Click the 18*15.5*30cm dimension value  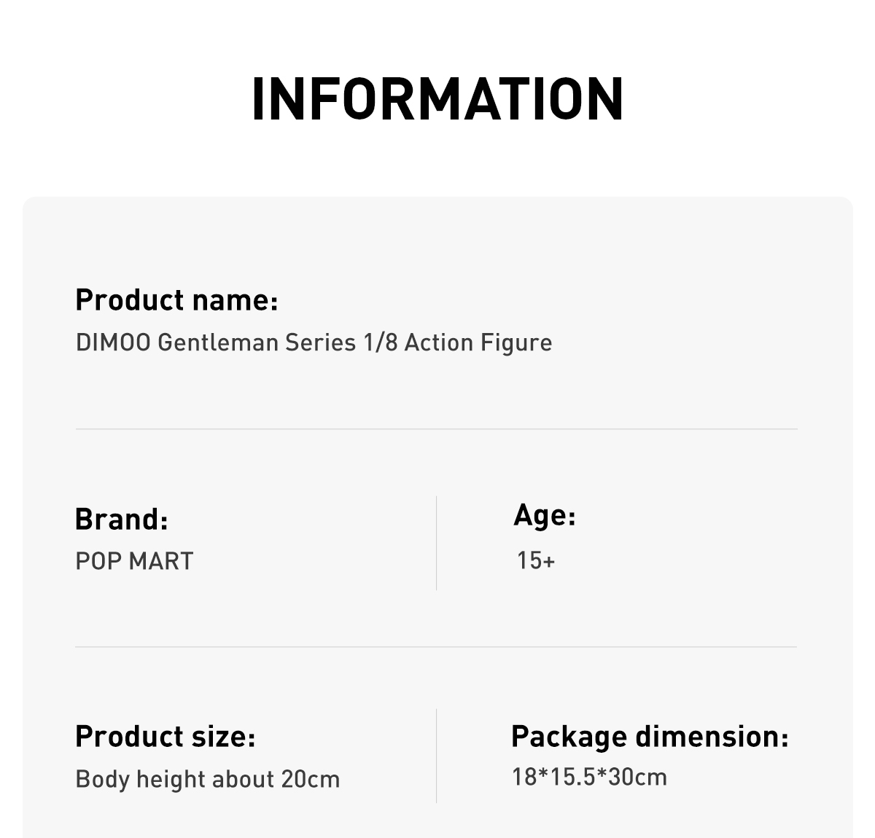point(589,777)
